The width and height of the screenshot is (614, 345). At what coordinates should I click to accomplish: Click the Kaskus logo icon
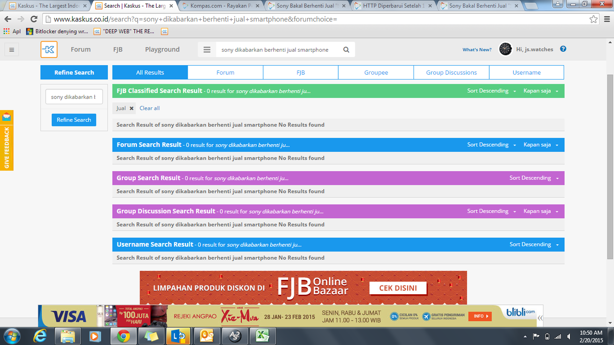(49, 49)
